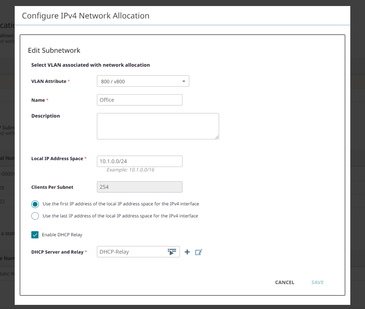Click the Clients Per Subnet field
Viewport: 365px width, 309px height.
[140, 187]
